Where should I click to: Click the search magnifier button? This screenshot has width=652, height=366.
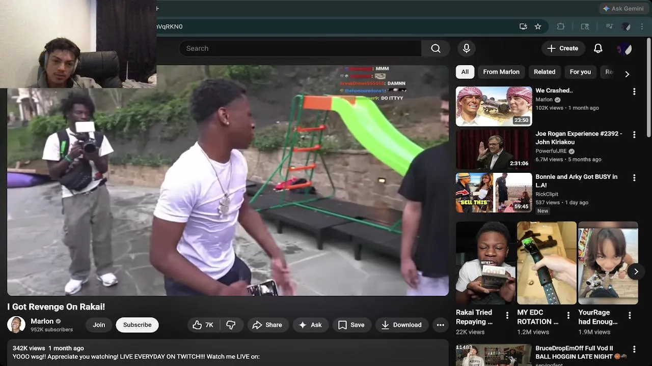[436, 48]
